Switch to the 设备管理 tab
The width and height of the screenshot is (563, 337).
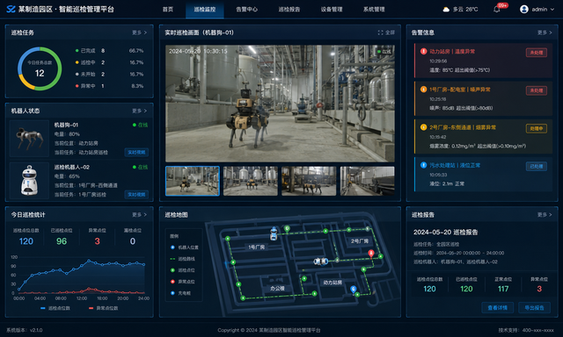click(332, 10)
